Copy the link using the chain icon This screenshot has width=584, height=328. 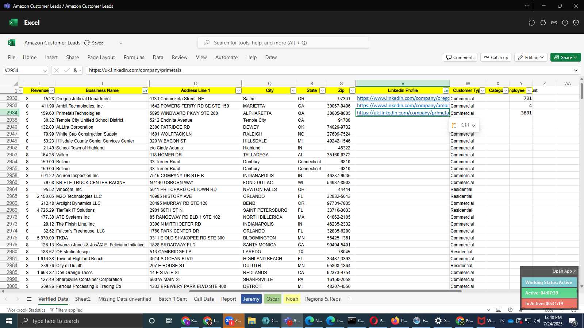pyautogui.click(x=554, y=23)
